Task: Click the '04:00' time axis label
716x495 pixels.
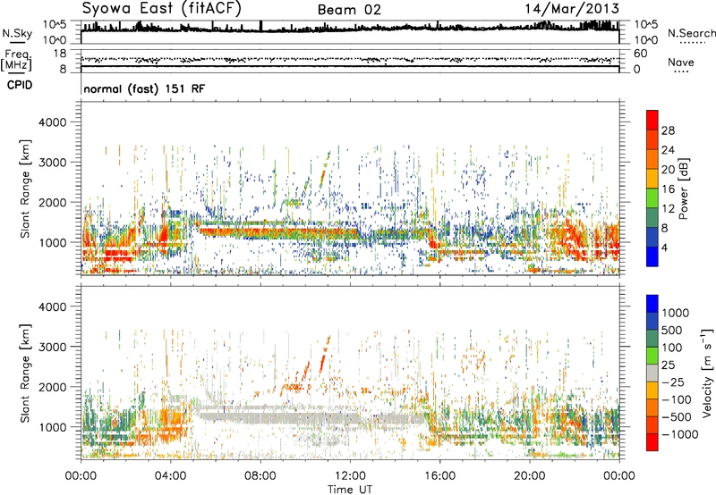Action: point(171,476)
